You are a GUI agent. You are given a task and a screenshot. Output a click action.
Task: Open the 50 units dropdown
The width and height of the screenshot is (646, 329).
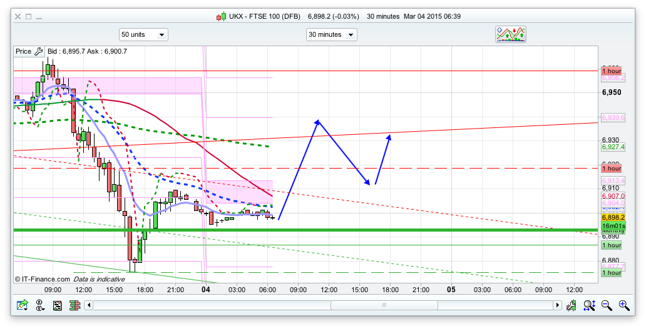[x=143, y=35]
